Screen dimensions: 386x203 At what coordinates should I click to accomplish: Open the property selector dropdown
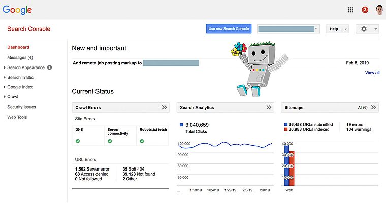[x=288, y=29]
